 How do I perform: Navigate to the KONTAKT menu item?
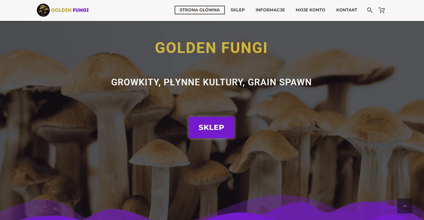347,10
